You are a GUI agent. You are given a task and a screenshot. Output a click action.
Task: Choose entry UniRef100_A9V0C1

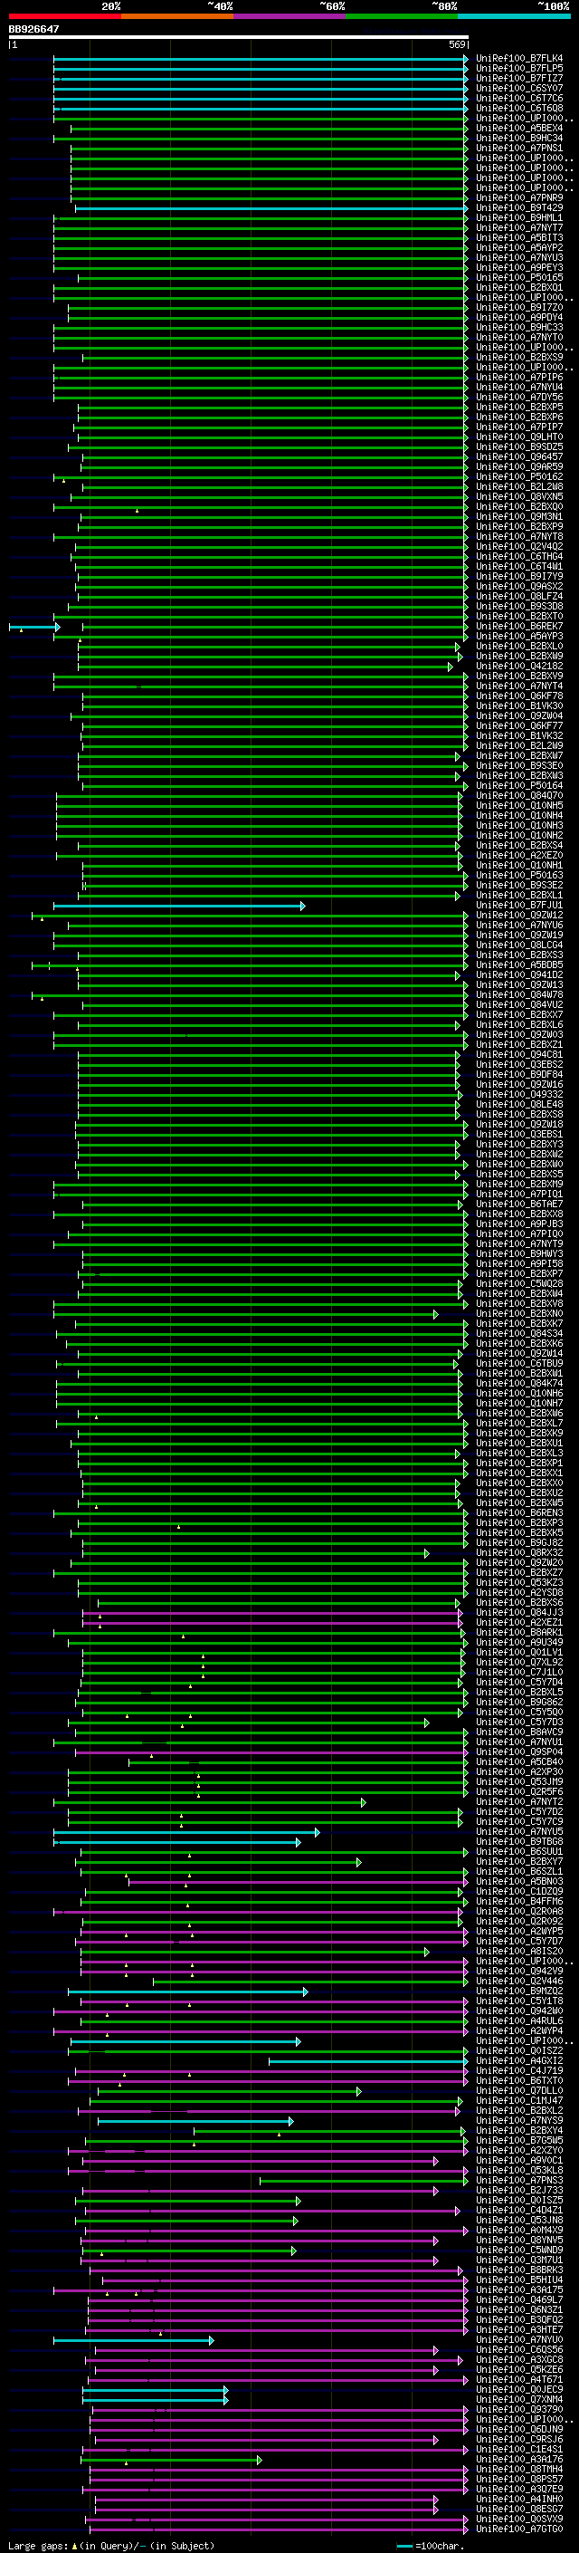click(519, 2162)
